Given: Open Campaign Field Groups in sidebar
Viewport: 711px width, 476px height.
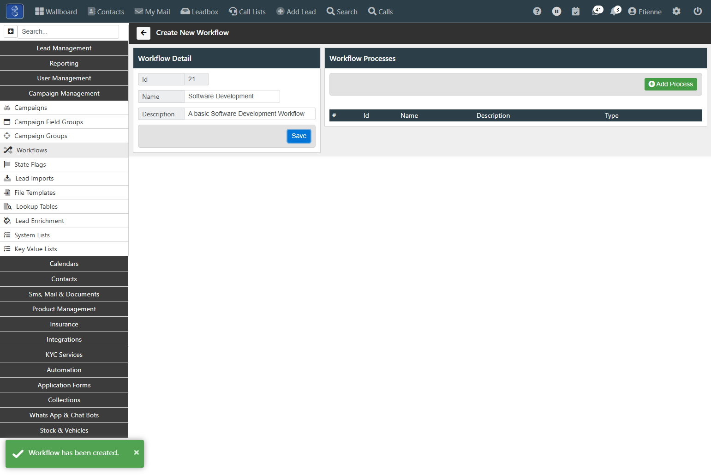Looking at the screenshot, I should (x=64, y=122).
